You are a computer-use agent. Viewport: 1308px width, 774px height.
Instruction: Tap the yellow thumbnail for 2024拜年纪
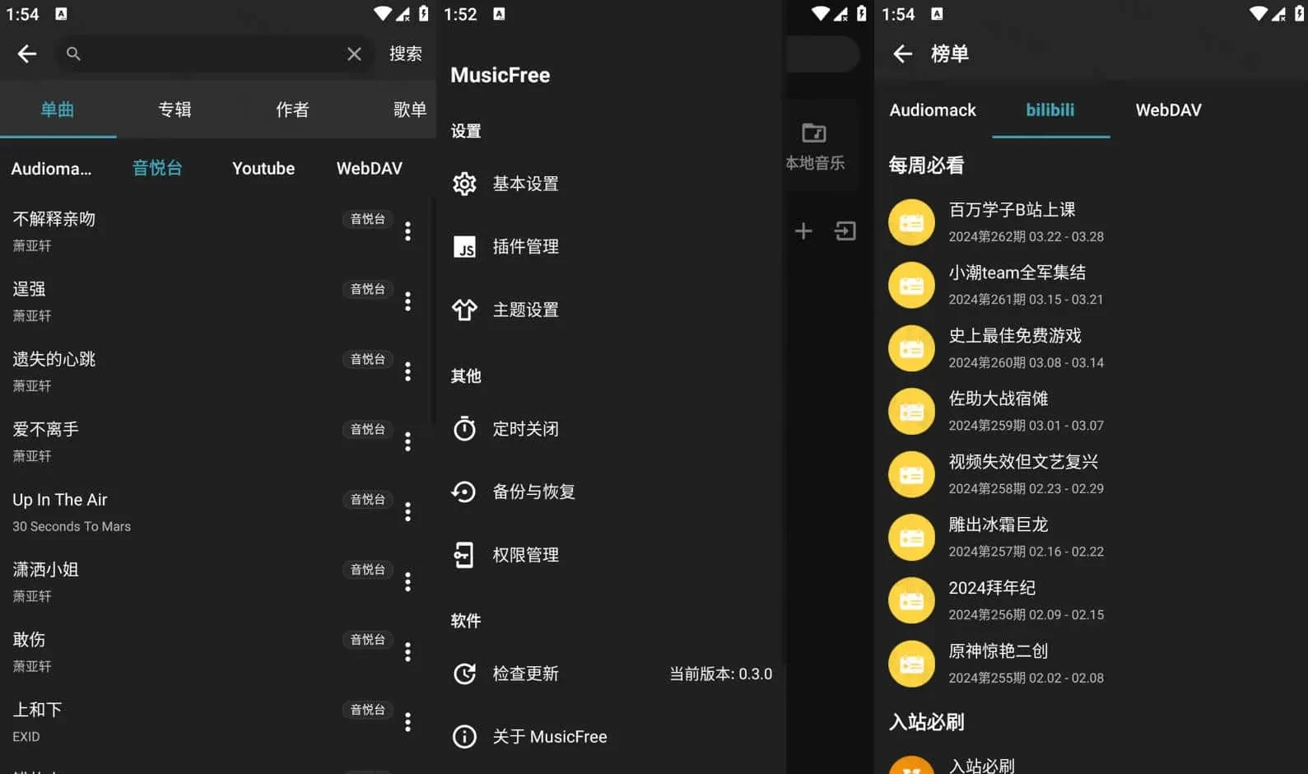click(911, 600)
